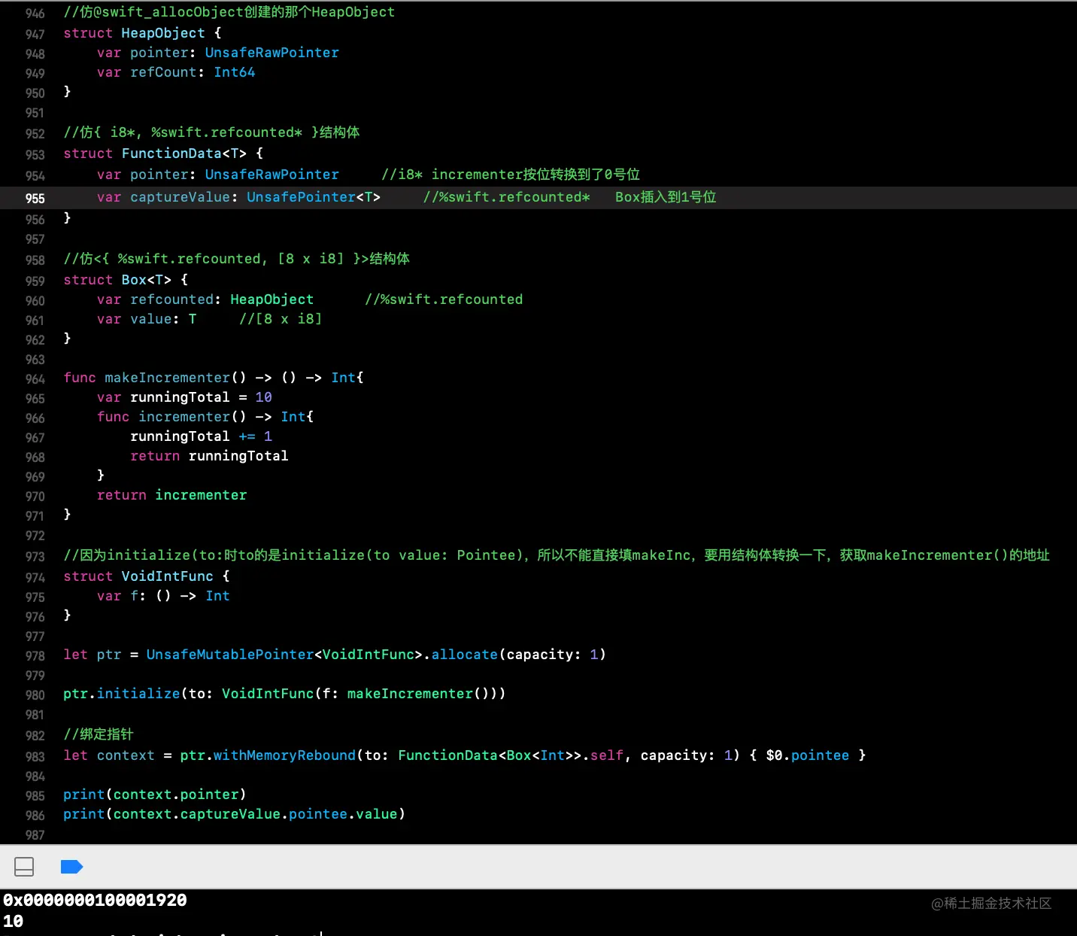Click 'runningTotal += 1' statement
Image resolution: width=1077 pixels, height=936 pixels.
click(201, 436)
